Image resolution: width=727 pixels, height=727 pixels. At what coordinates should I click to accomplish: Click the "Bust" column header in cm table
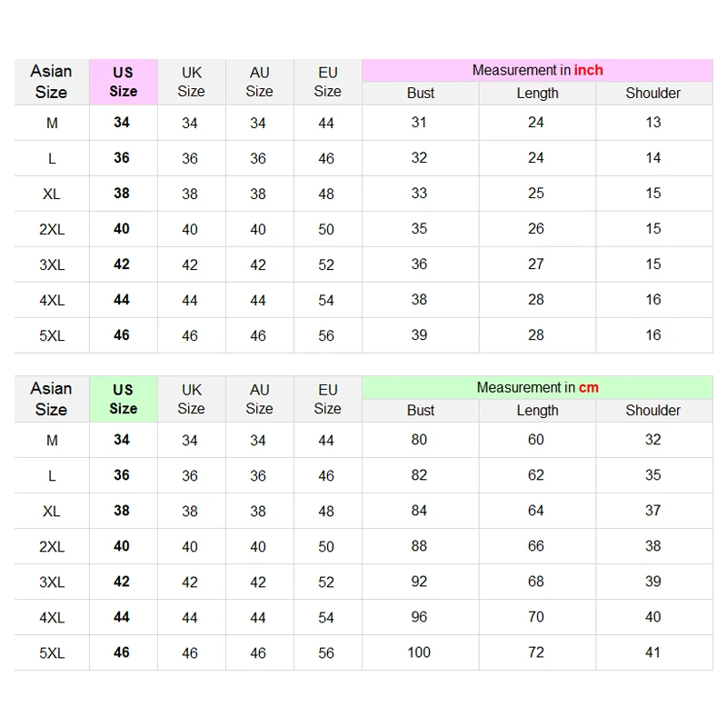pos(421,411)
